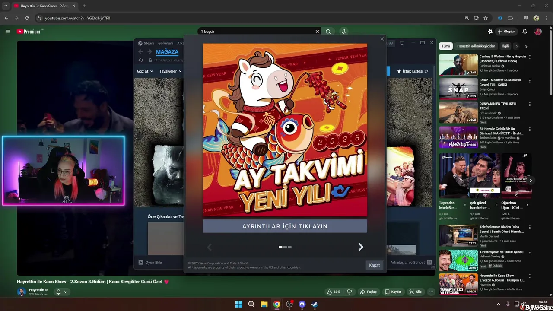The image size is (553, 311).
Task: Open the Oluştur create menu
Action: tap(506, 32)
